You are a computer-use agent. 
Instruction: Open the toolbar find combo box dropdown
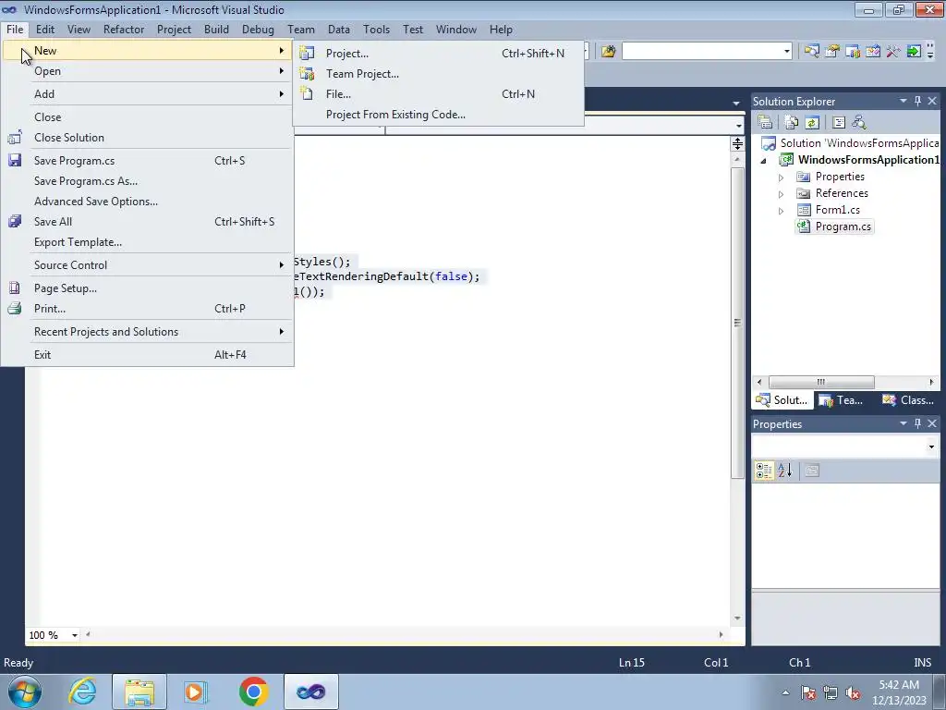click(787, 52)
